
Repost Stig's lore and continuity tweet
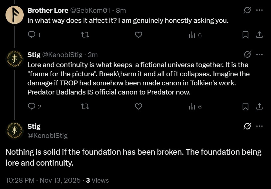(85, 107)
